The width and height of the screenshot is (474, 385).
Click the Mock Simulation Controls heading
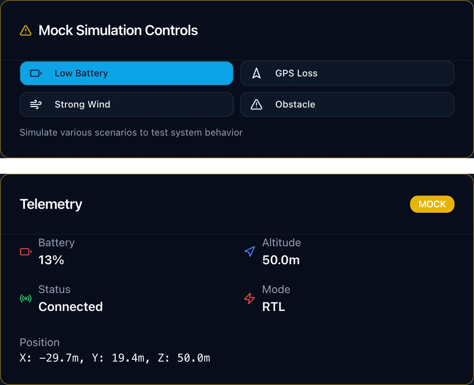coord(118,30)
